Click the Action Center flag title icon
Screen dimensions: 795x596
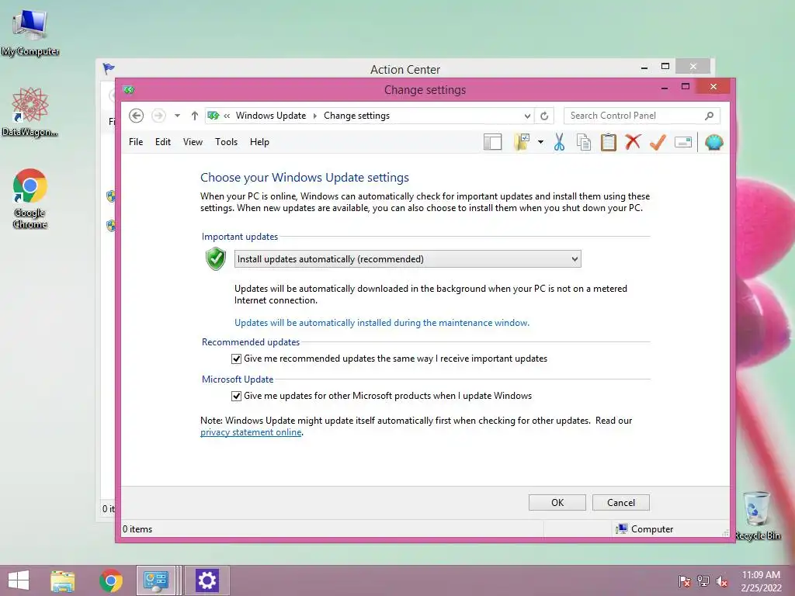pyautogui.click(x=109, y=68)
